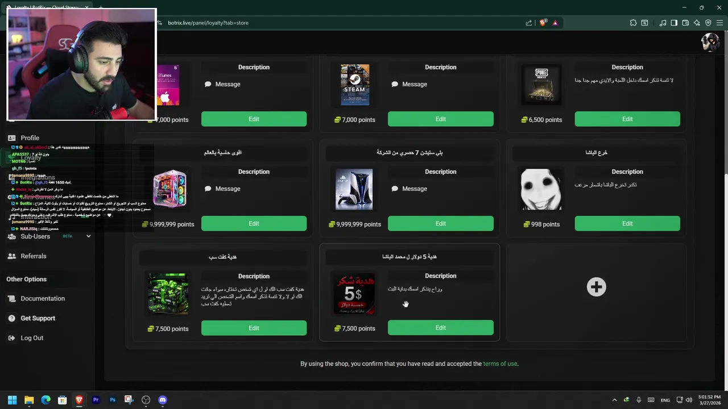728x409 pixels.
Task: Open Sub-Users sidebar menu item
Action: click(35, 236)
